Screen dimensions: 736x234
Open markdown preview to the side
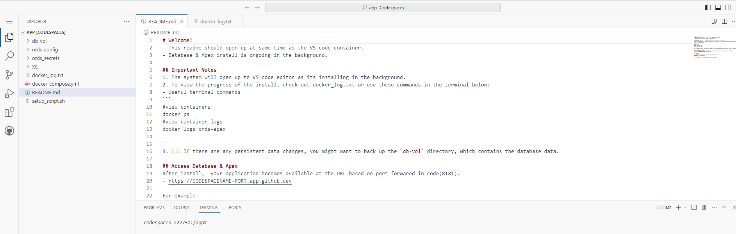[715, 21]
